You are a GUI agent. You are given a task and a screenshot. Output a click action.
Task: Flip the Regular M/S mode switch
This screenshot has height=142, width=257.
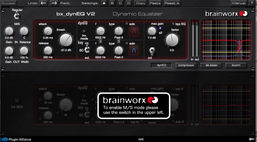click(x=17, y=16)
